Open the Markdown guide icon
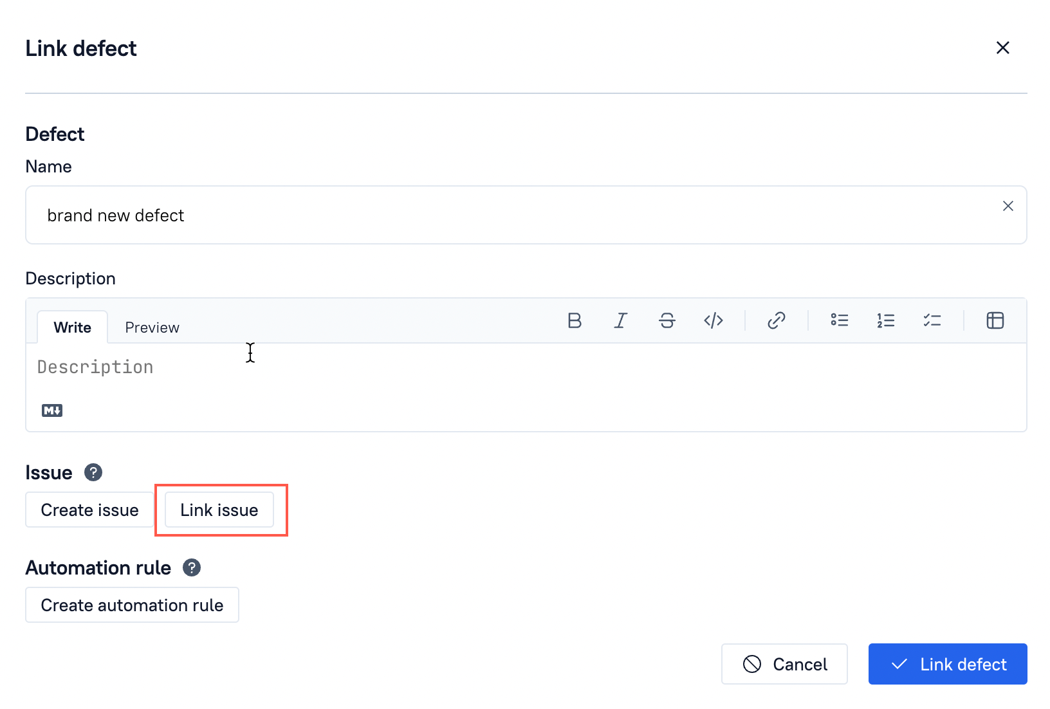The image size is (1050, 709). (51, 410)
